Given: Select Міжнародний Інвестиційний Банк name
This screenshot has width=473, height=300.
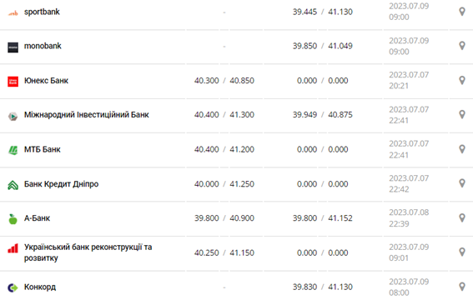Looking at the screenshot, I should [86, 115].
